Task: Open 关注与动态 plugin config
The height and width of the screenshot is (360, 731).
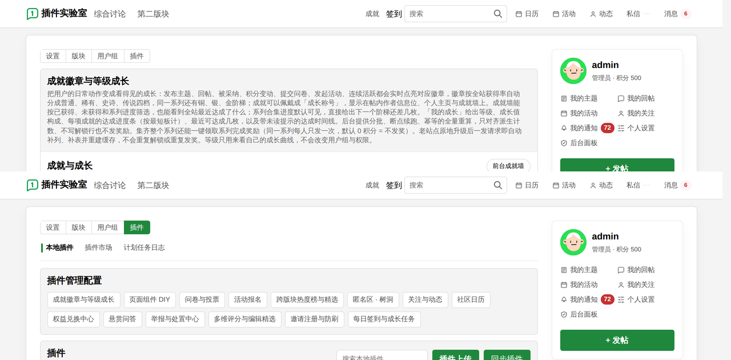Action: pos(425,299)
